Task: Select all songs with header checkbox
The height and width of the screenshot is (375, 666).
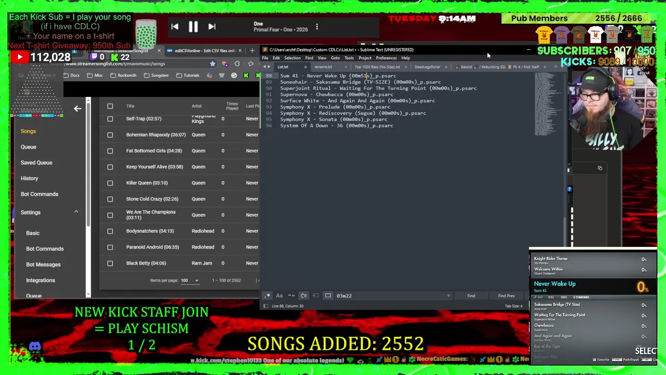Action: pos(110,106)
